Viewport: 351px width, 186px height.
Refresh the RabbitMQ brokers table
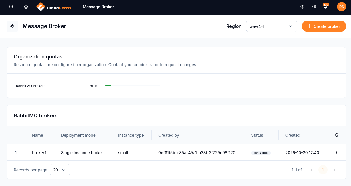click(337, 135)
